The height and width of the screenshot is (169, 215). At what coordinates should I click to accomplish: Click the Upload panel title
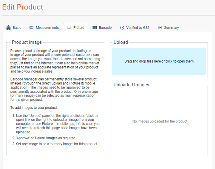[x=121, y=42]
